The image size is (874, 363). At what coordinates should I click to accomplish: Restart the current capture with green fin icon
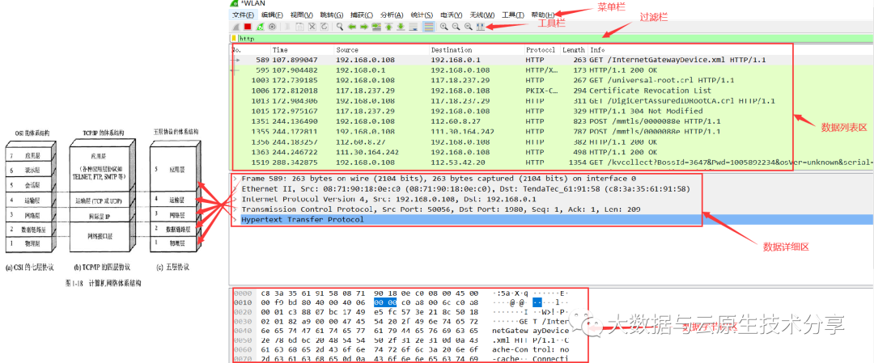pos(260,27)
